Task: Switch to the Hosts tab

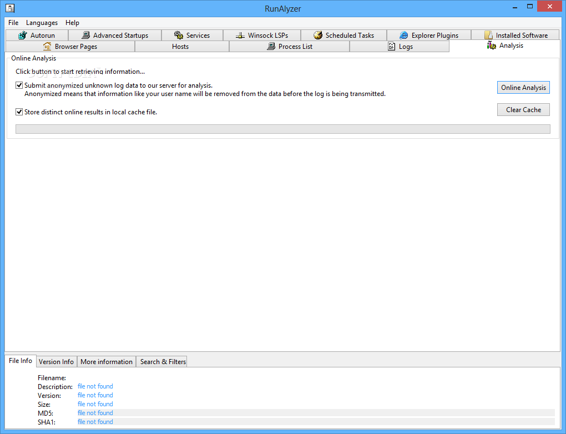Action: coord(182,46)
